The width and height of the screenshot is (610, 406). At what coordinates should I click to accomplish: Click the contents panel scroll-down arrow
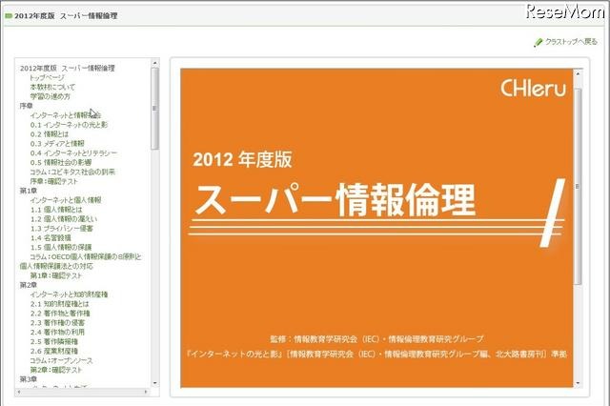pyautogui.click(x=154, y=383)
